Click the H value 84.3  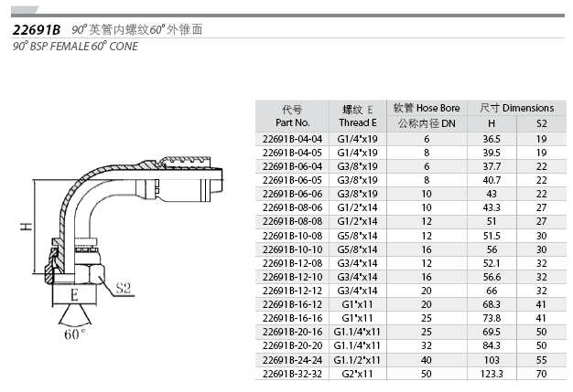point(492,345)
